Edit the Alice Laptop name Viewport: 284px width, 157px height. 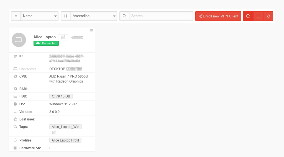pos(63,37)
